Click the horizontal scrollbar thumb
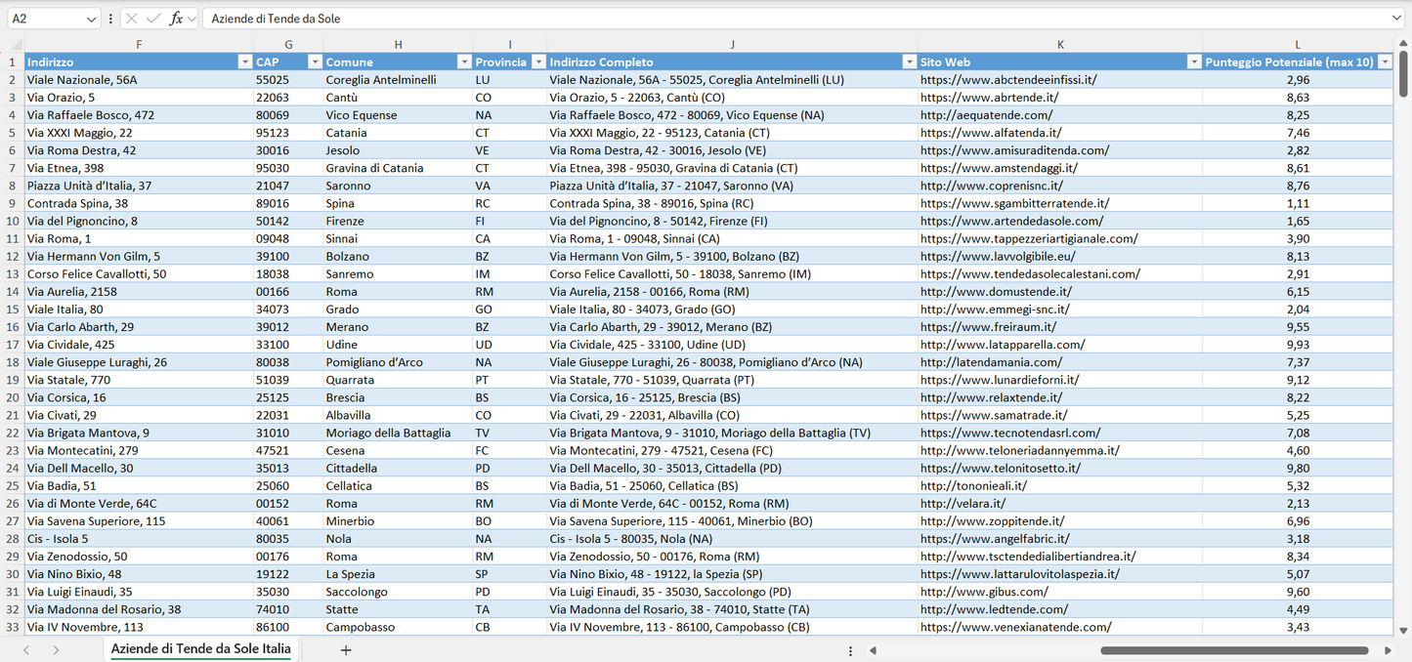This screenshot has height=662, width=1412. tap(1233, 650)
